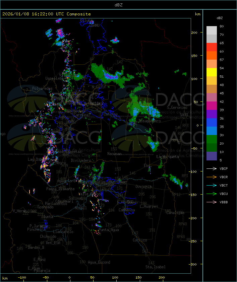
Task: Click the green VBCU arrow icon
Action: (x=212, y=194)
